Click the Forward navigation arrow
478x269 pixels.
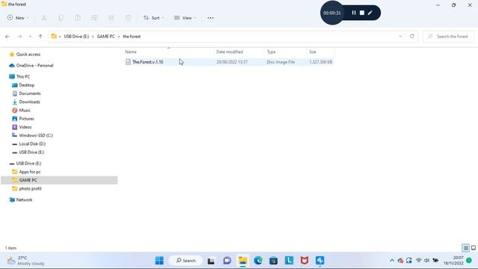pyautogui.click(x=19, y=37)
